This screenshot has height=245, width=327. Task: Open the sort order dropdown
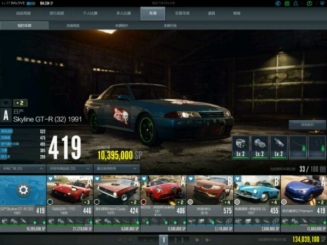(117, 169)
